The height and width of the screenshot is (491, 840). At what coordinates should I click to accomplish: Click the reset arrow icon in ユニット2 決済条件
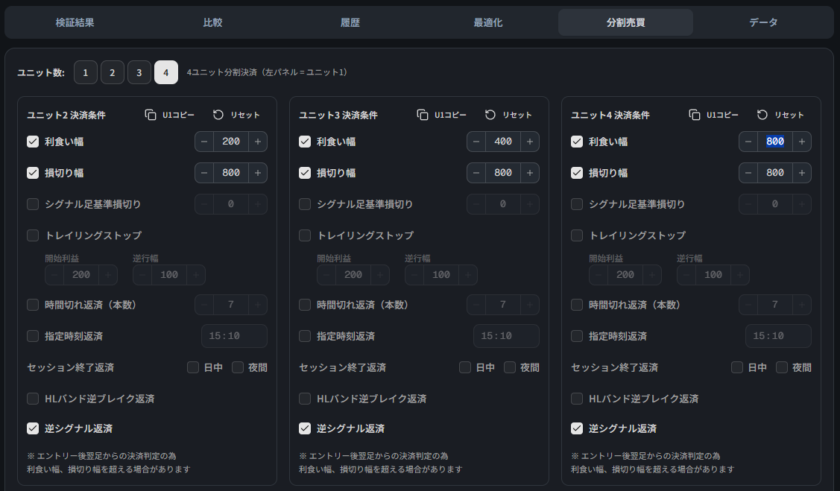218,115
